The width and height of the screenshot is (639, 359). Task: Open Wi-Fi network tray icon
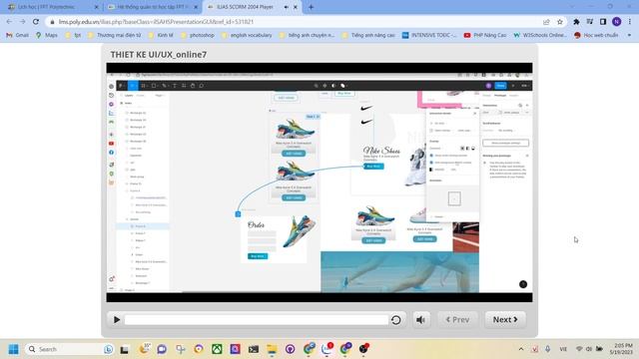(579, 349)
